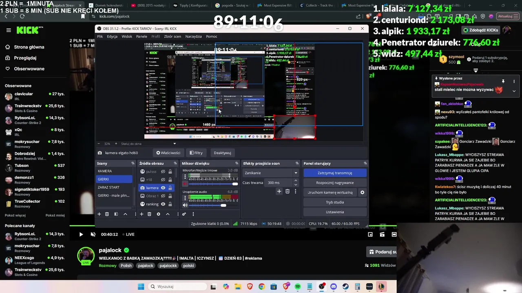
Task: Mute Mikrofon/Wejście liniowe speaker icon
Action: coord(185,184)
